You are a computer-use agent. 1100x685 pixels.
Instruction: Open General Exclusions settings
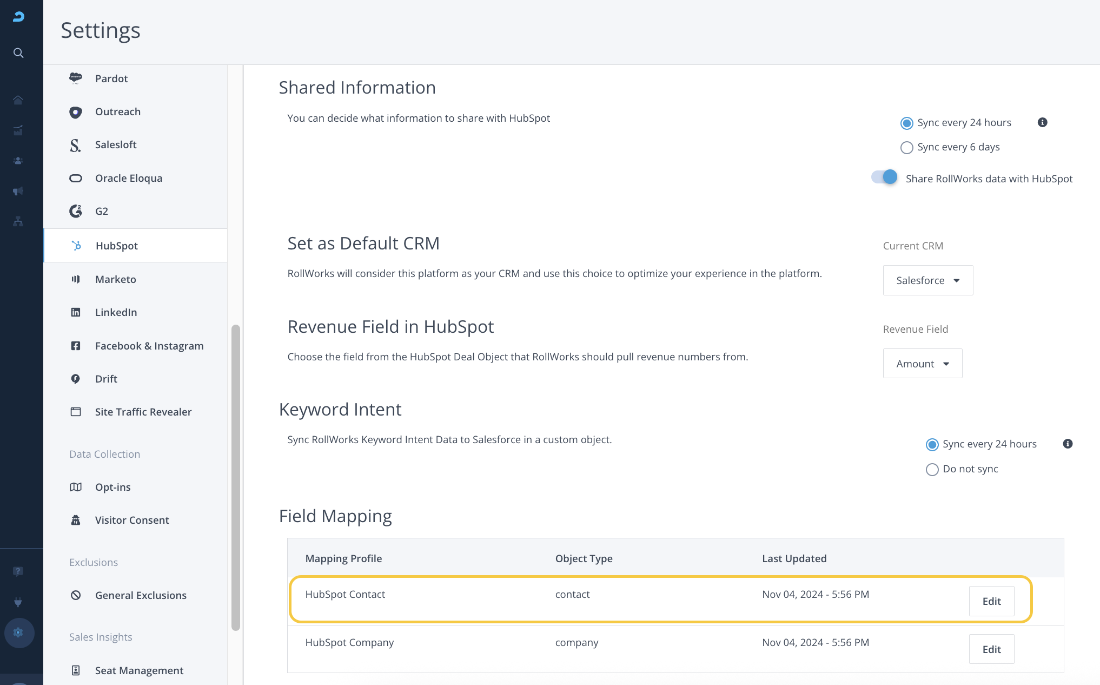(141, 595)
